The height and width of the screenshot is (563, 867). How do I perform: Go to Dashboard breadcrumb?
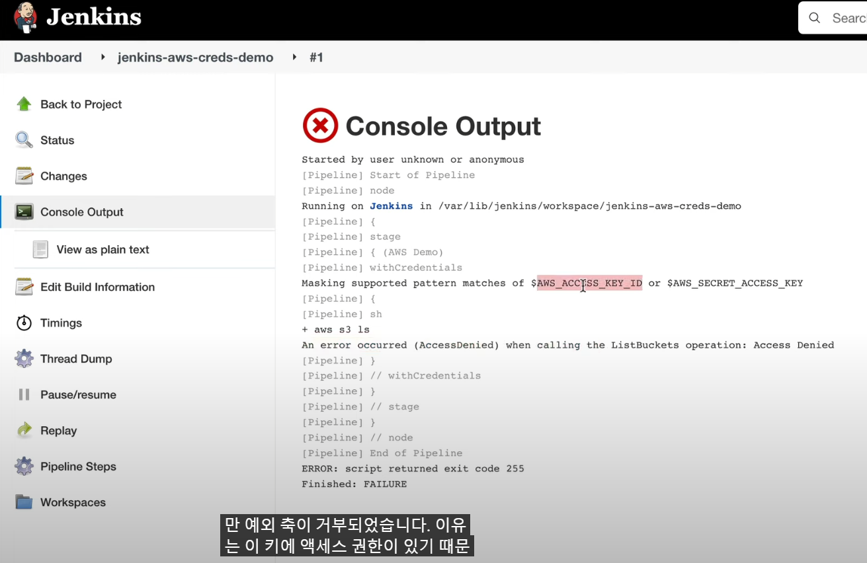pyautogui.click(x=48, y=57)
